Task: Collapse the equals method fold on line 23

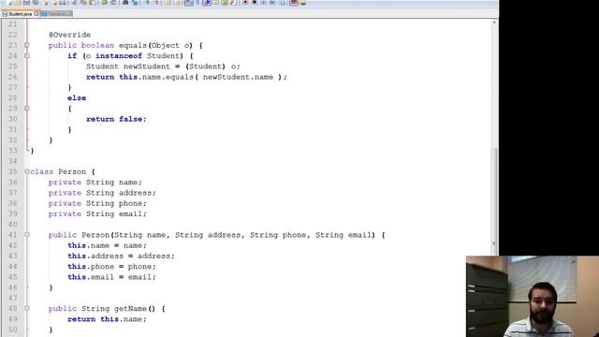Action: pyautogui.click(x=27, y=46)
